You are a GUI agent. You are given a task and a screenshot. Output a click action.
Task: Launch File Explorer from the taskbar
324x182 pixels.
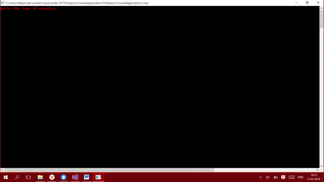(x=40, y=177)
